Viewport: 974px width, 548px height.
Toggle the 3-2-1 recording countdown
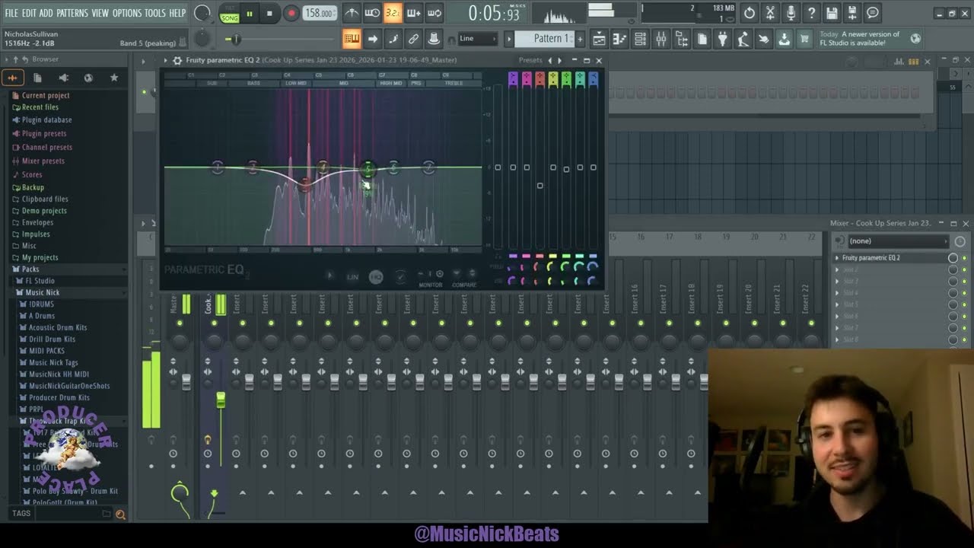393,13
